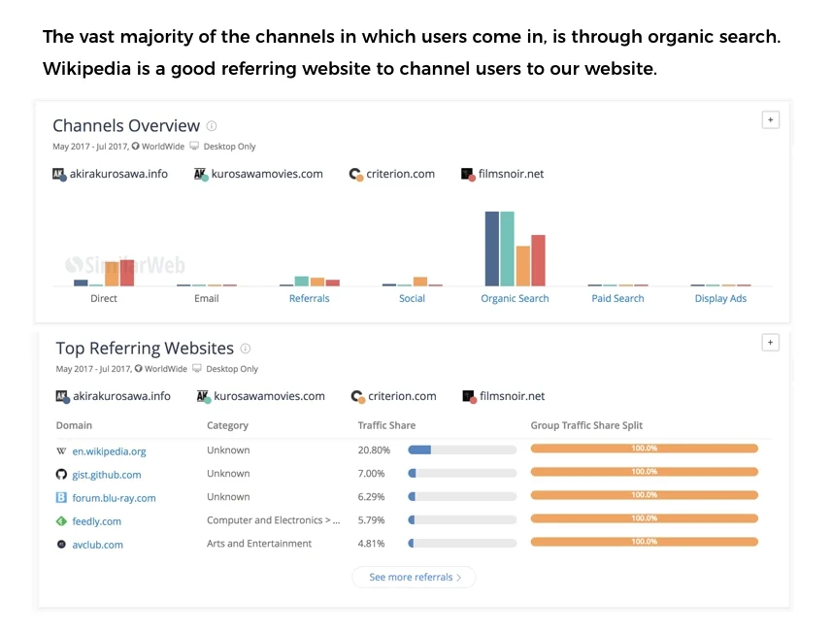
Task: Click orange 100.0% split bar for en.wikipedia.org
Action: pos(645,449)
